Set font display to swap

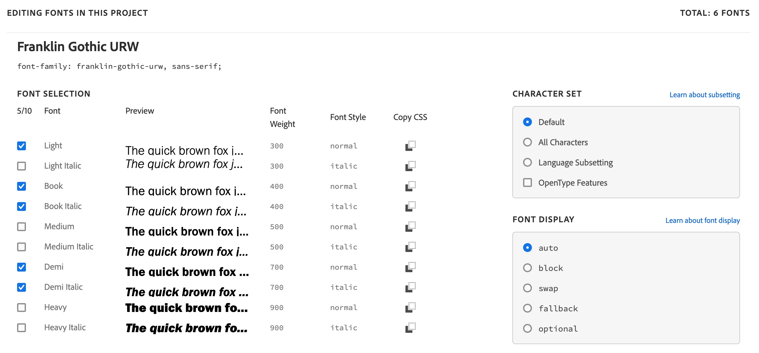(528, 288)
